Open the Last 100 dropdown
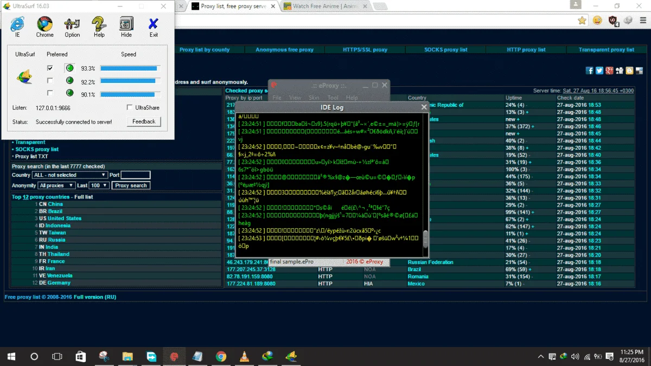The width and height of the screenshot is (651, 366). (x=100, y=185)
